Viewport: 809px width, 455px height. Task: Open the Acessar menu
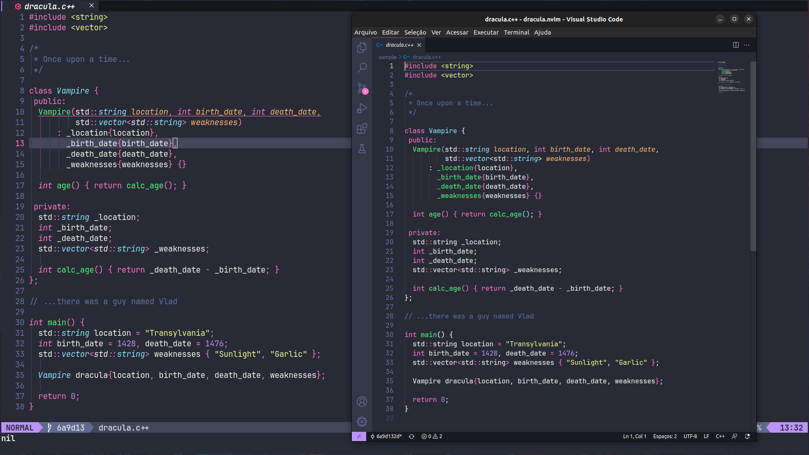[457, 32]
